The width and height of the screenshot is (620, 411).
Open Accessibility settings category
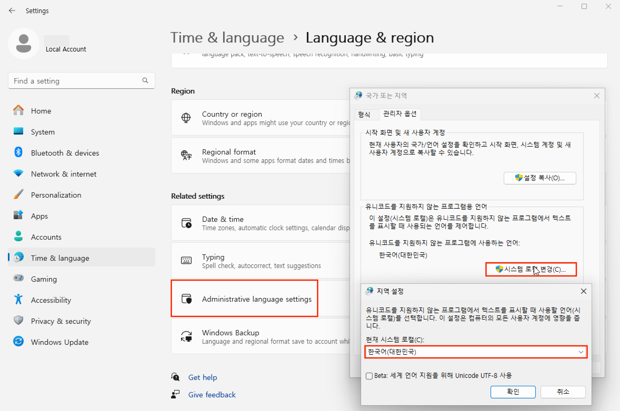click(x=82, y=300)
